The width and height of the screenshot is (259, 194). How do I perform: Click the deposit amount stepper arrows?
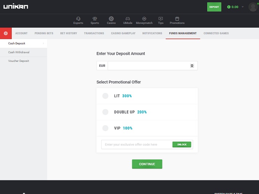[192, 66]
